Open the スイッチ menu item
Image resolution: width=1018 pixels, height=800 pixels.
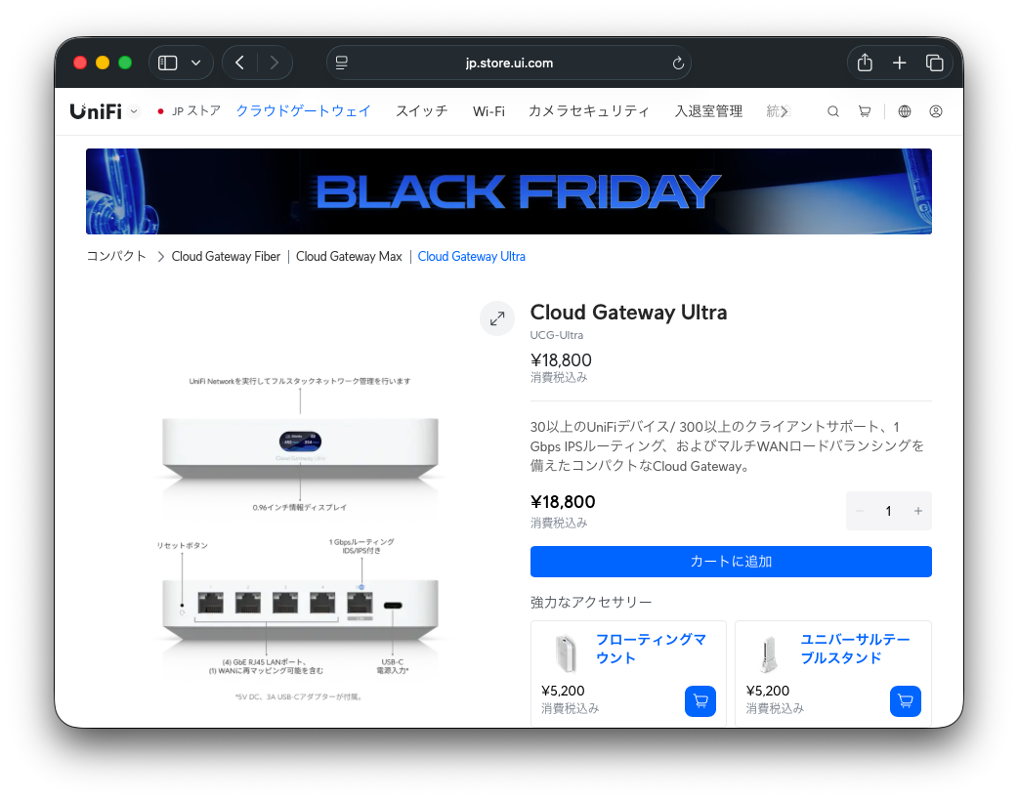[422, 111]
